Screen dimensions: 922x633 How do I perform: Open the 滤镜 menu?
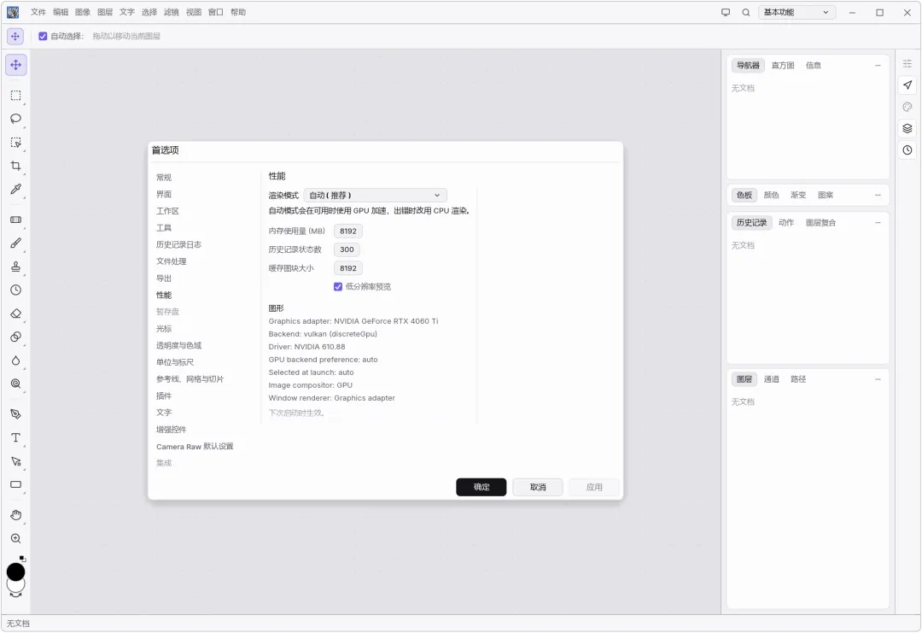[171, 12]
